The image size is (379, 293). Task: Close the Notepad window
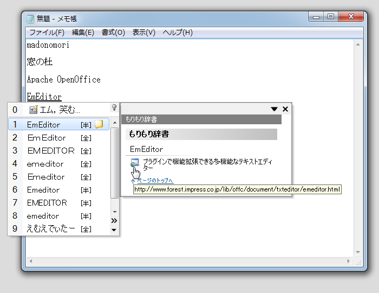[x=351, y=17]
